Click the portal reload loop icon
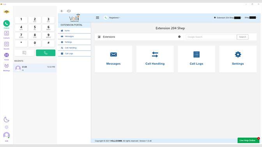 69,11
